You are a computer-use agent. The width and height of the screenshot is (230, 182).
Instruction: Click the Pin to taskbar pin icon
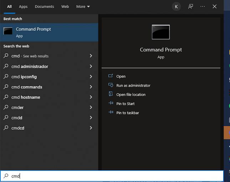pyautogui.click(x=110, y=113)
